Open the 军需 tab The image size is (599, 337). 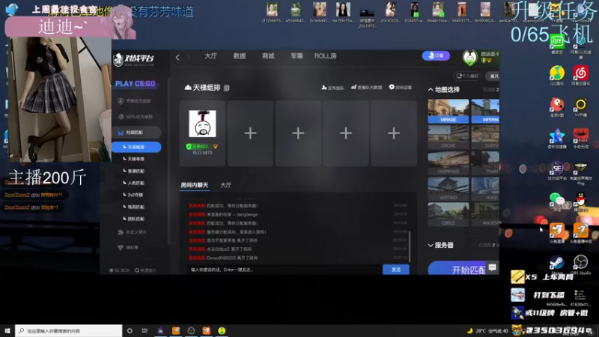tap(297, 56)
